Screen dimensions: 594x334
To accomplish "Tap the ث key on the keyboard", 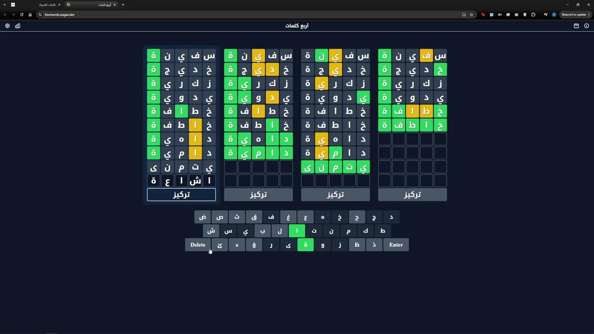I will (237, 217).
